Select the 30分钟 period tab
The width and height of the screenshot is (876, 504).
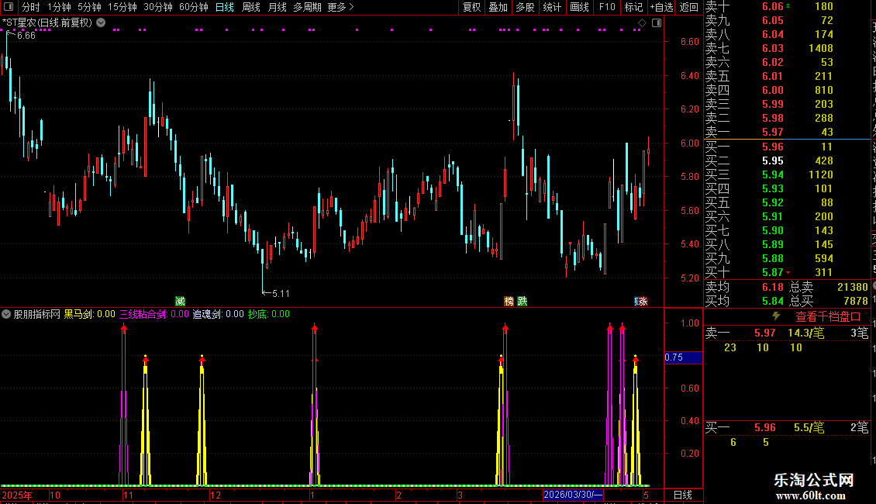pos(158,7)
